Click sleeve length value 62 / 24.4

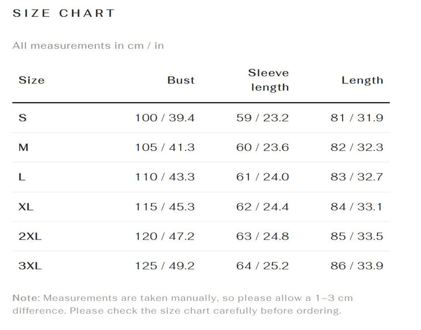point(263,206)
